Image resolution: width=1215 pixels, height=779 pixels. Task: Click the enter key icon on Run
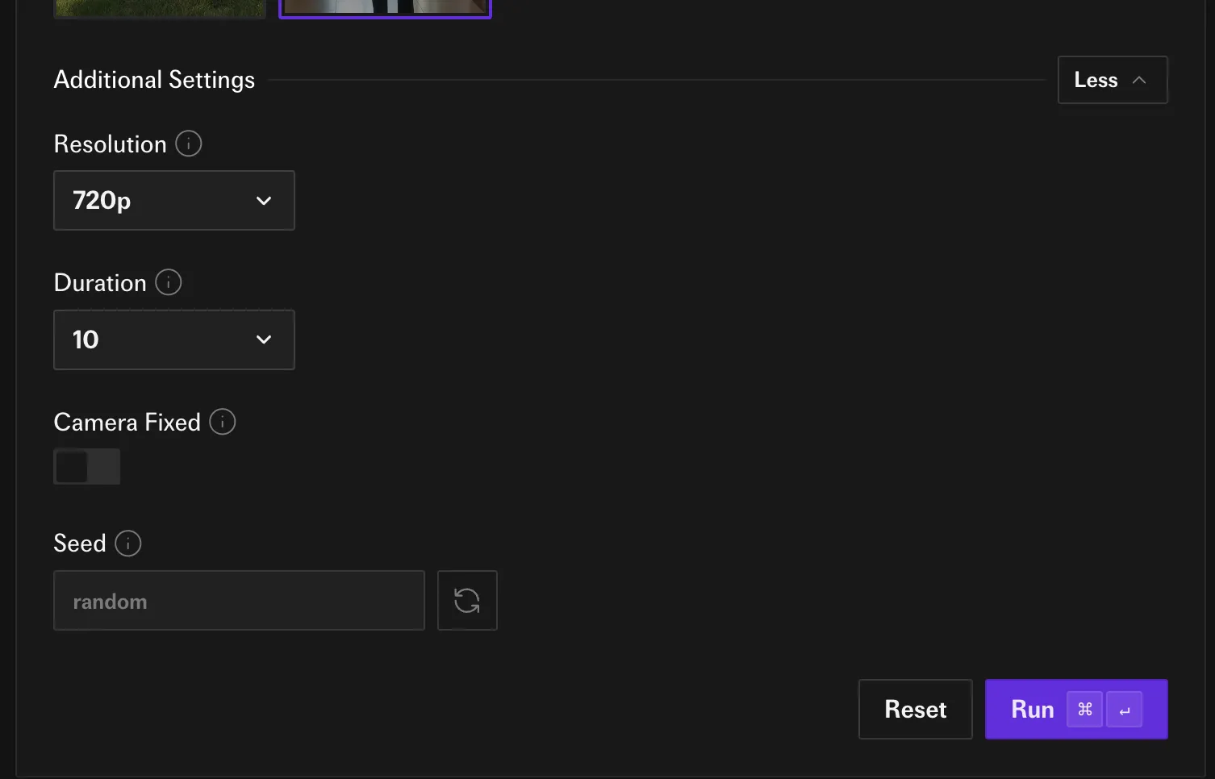[x=1125, y=710]
